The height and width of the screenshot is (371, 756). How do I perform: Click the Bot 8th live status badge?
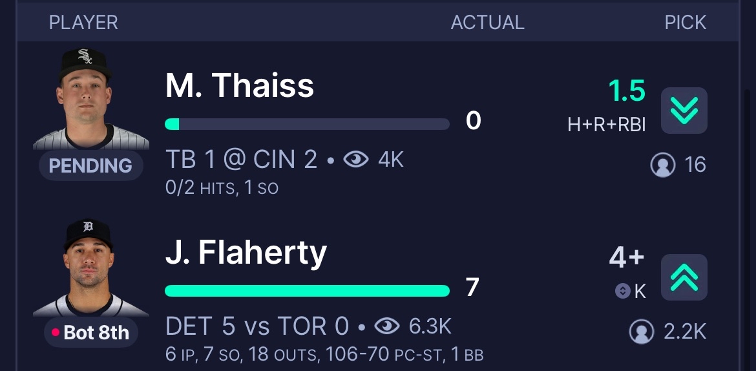(x=91, y=332)
